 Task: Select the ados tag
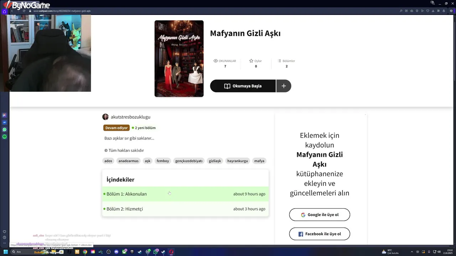tap(108, 161)
